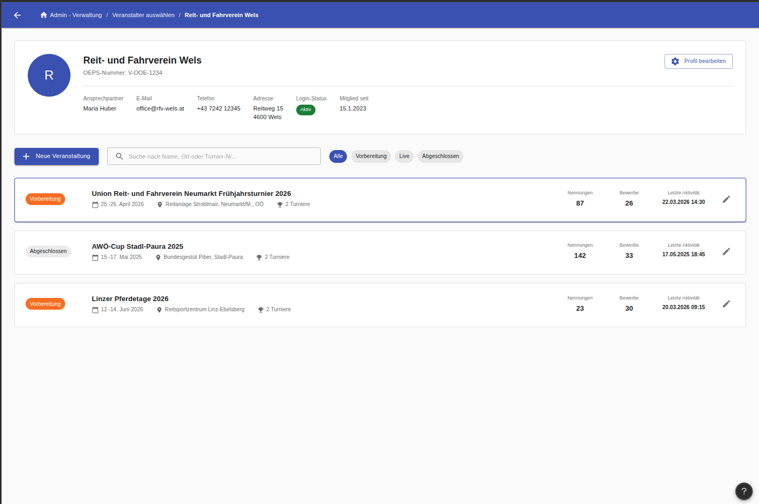This screenshot has width=759, height=504.
Task: Open the help question mark button
Action: coord(744,491)
